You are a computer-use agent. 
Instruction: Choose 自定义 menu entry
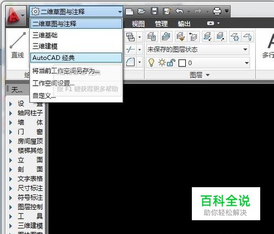pos(76,96)
